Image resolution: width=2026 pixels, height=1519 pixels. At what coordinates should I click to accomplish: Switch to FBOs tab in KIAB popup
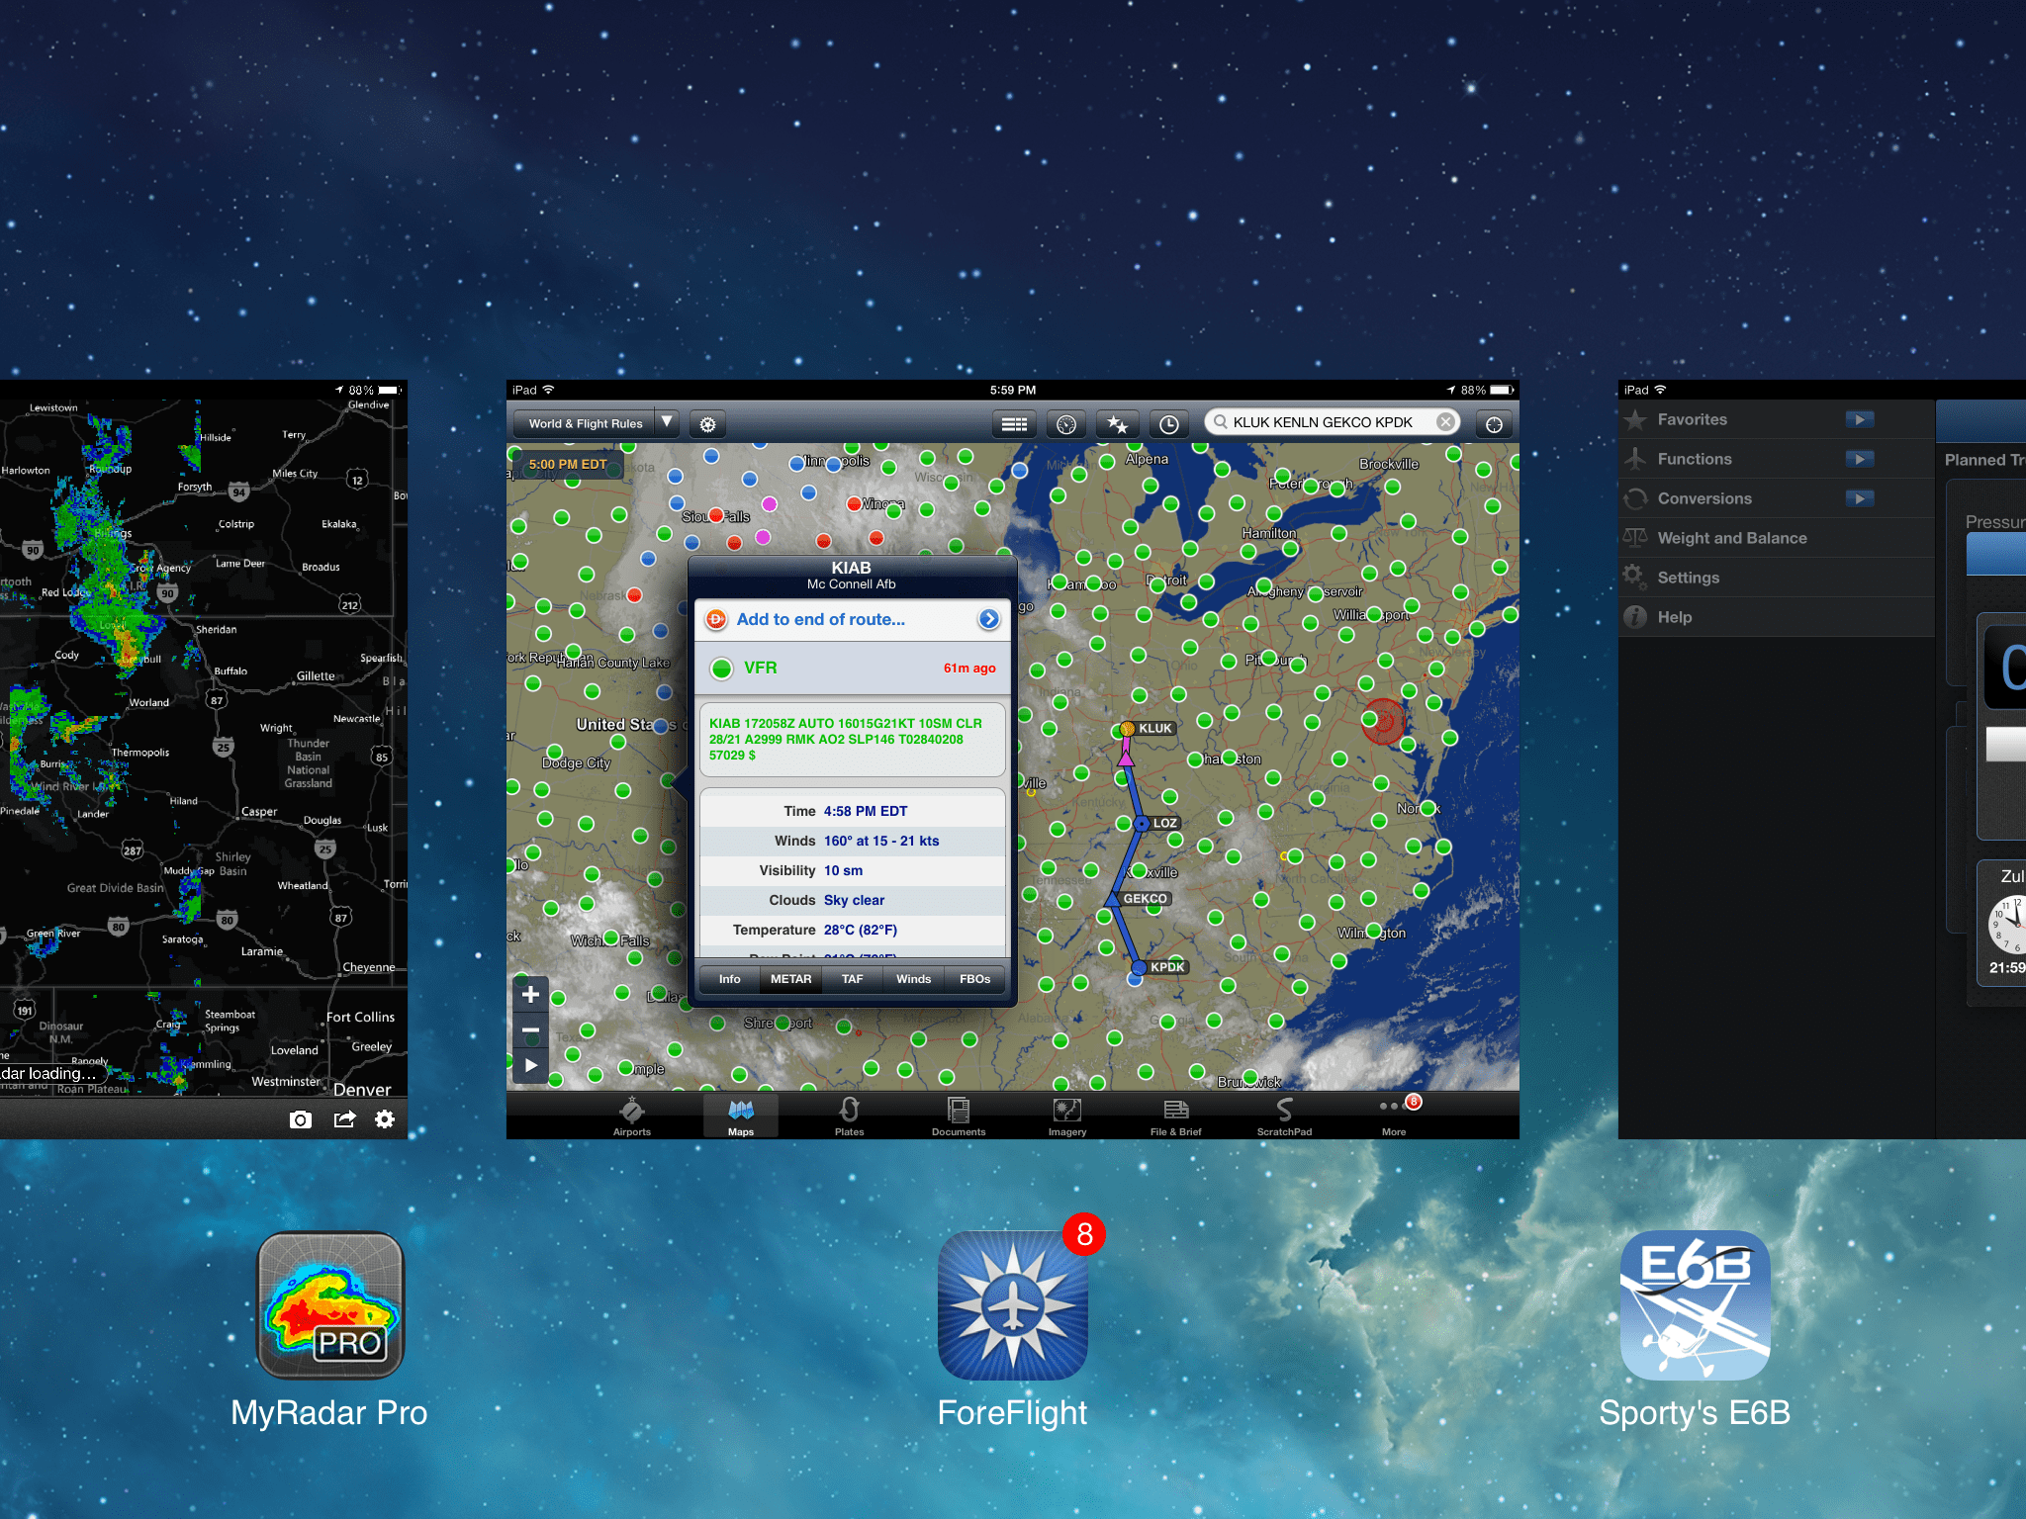(x=974, y=979)
